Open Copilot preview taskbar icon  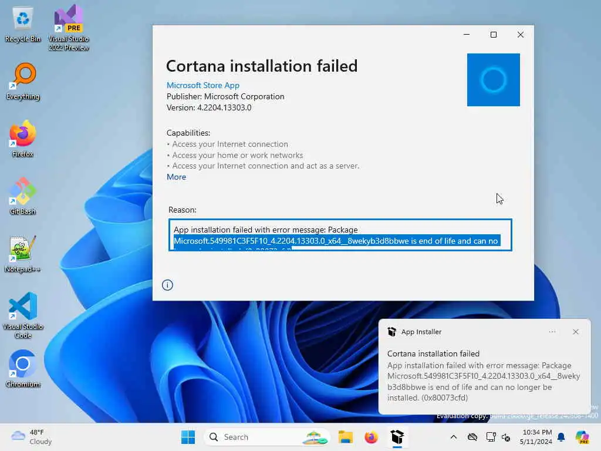pos(582,437)
